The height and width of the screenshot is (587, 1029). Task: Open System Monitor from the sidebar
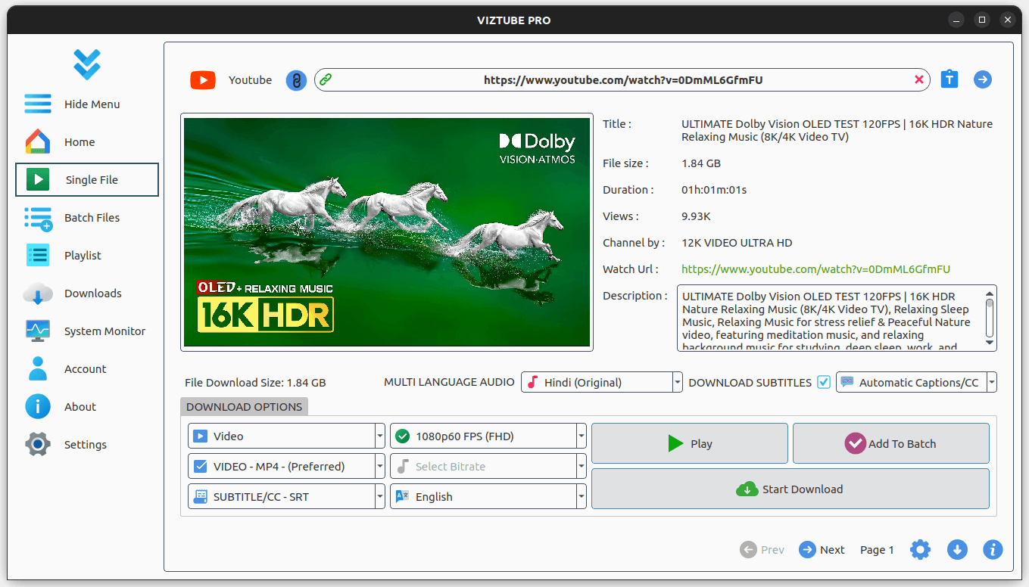(x=87, y=331)
